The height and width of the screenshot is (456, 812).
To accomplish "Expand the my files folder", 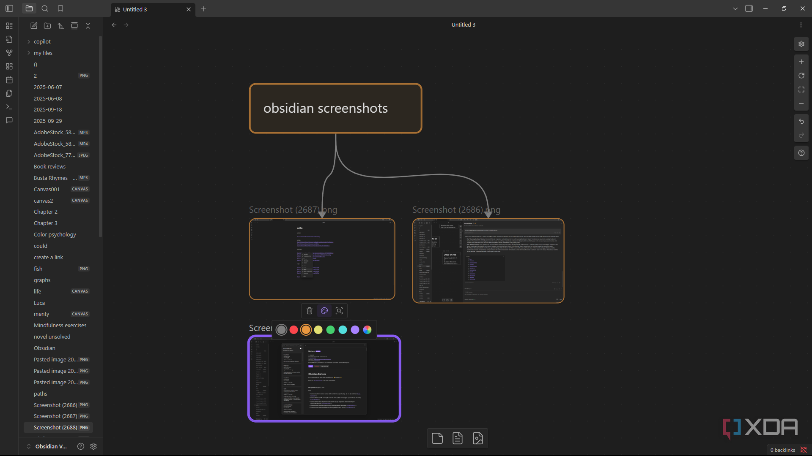I will click(x=29, y=53).
